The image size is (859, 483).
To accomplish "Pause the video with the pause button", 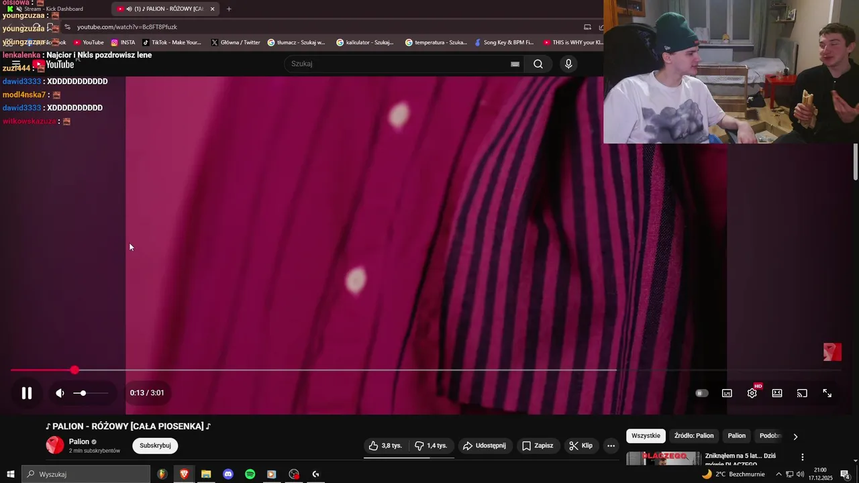I will [x=27, y=393].
